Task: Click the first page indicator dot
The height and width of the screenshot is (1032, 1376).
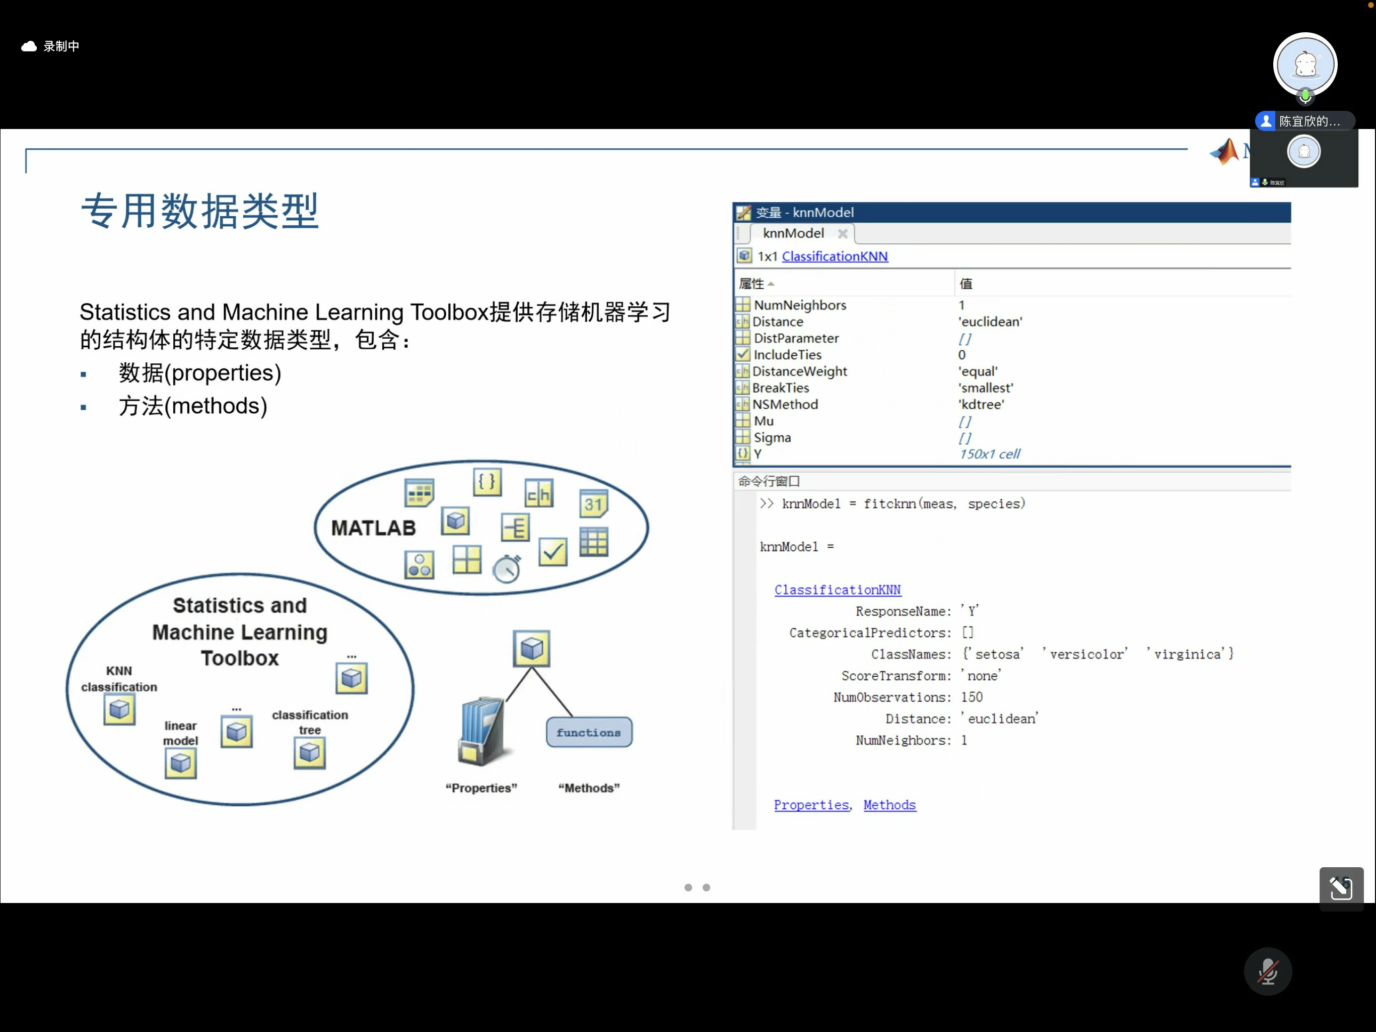Action: [x=688, y=887]
